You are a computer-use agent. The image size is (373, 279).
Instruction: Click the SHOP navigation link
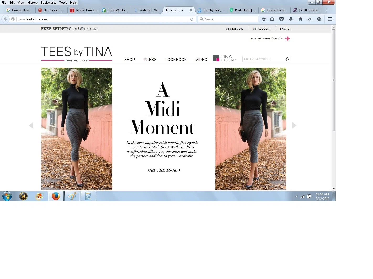[x=130, y=60]
